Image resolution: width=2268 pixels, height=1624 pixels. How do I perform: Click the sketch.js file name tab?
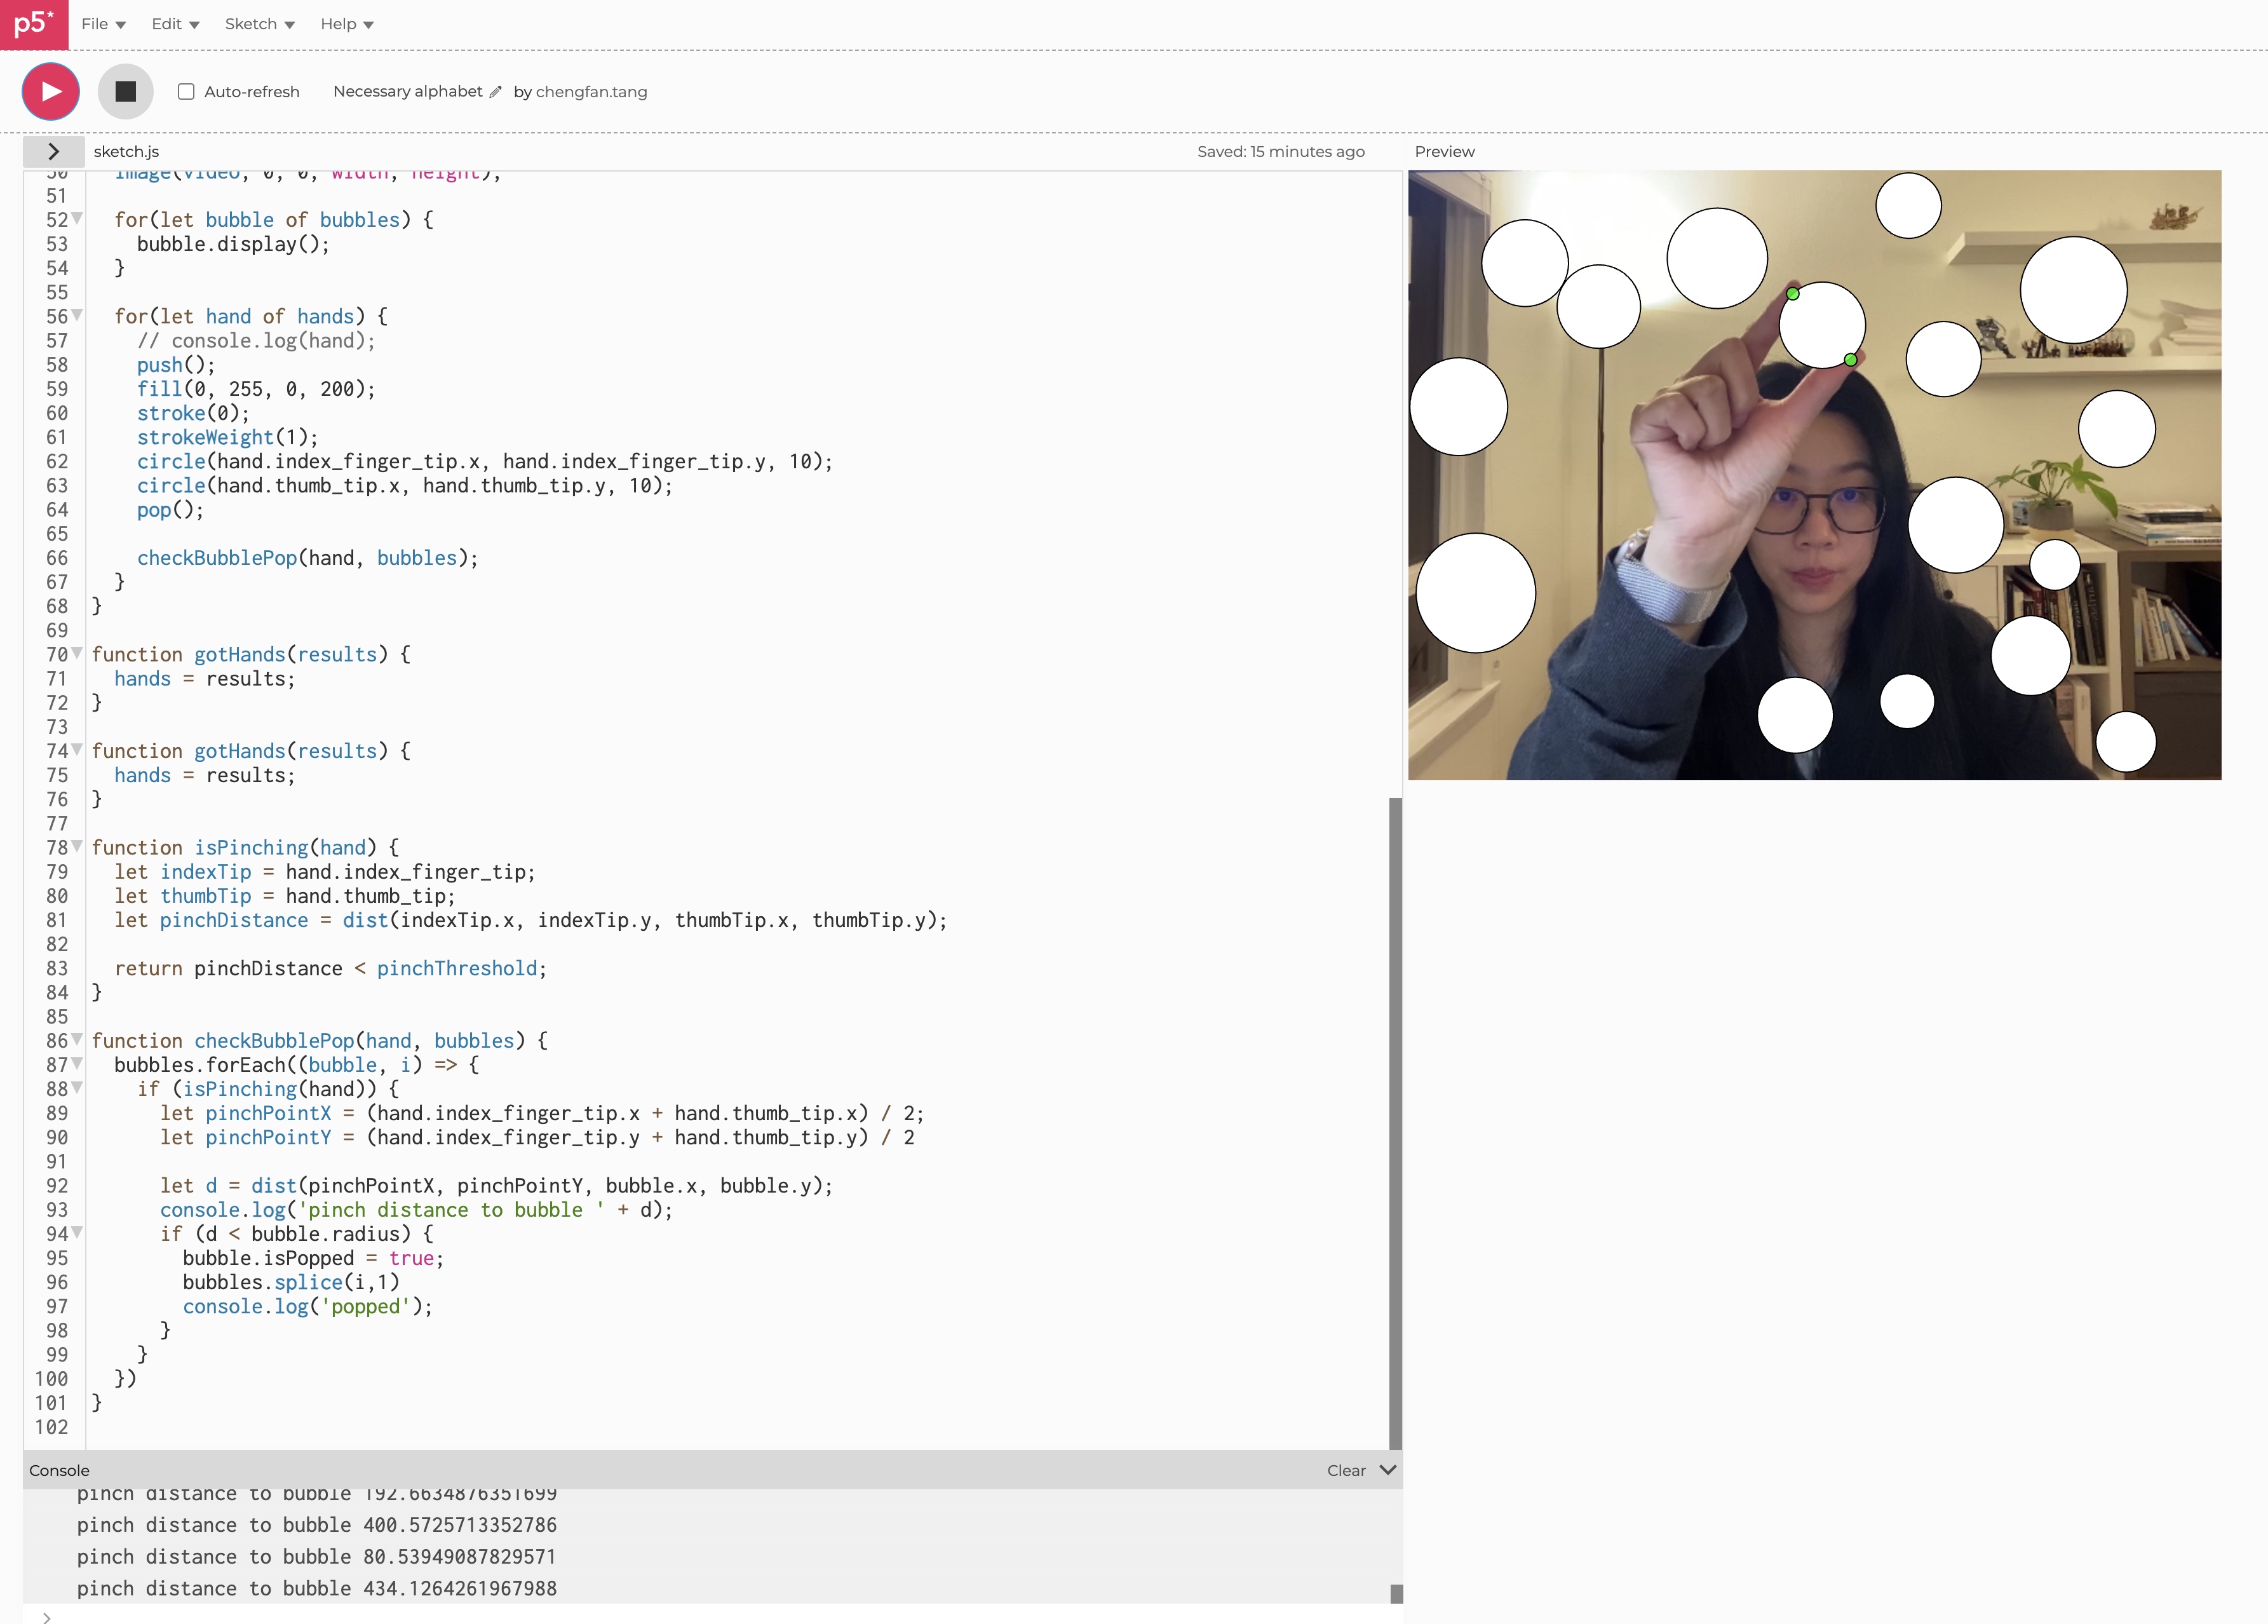pyautogui.click(x=126, y=152)
